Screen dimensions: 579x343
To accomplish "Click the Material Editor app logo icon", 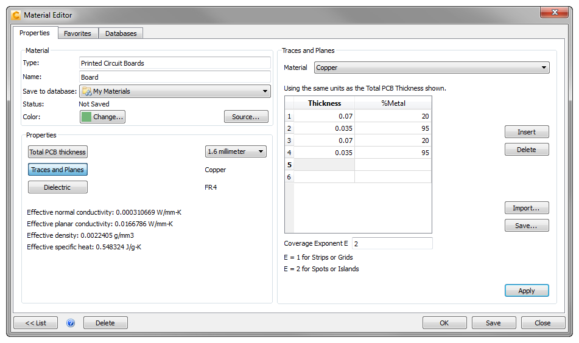I will pos(16,15).
